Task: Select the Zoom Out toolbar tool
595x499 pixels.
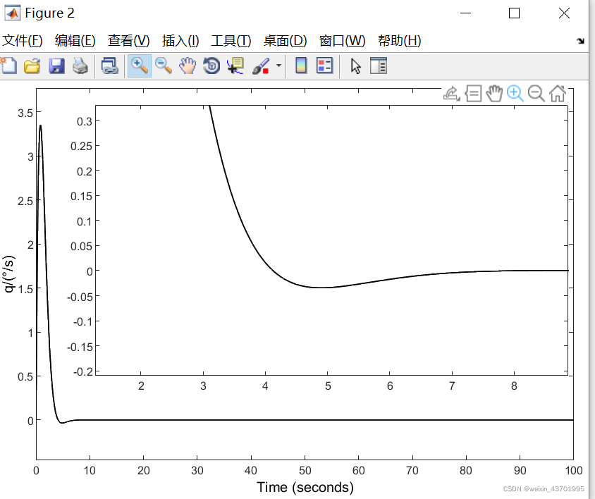Action: click(164, 66)
